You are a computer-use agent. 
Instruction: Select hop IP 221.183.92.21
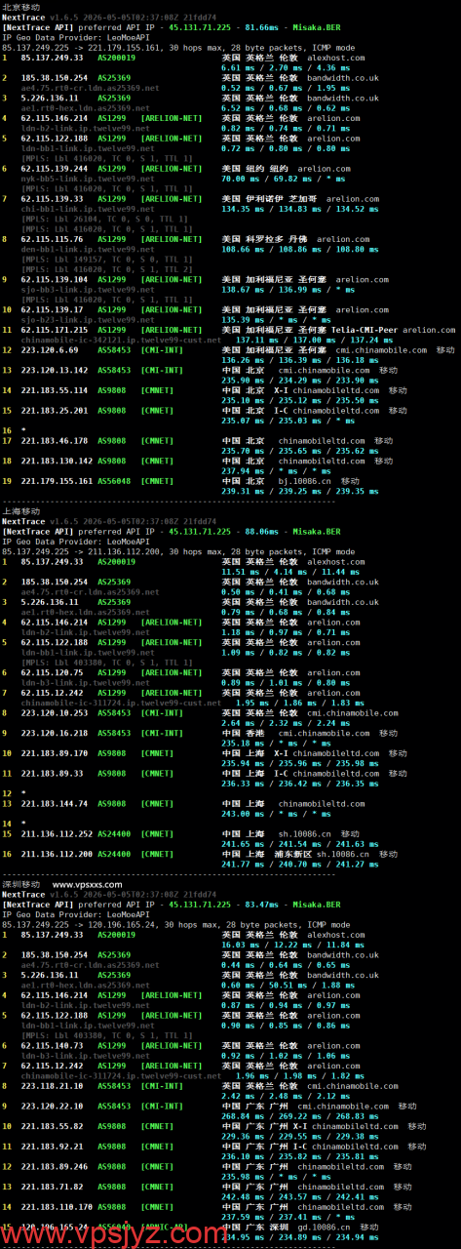[x=51, y=1148]
